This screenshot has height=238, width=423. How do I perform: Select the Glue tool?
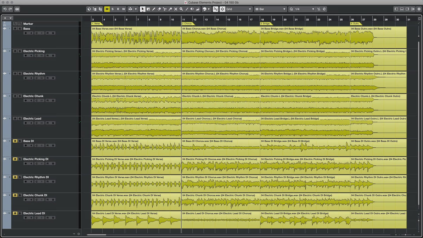point(170,9)
